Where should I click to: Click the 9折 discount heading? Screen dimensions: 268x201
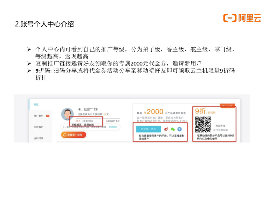point(200,111)
